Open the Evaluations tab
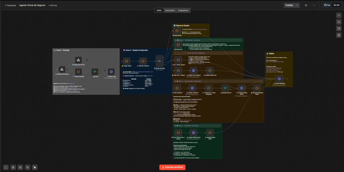 point(183,10)
